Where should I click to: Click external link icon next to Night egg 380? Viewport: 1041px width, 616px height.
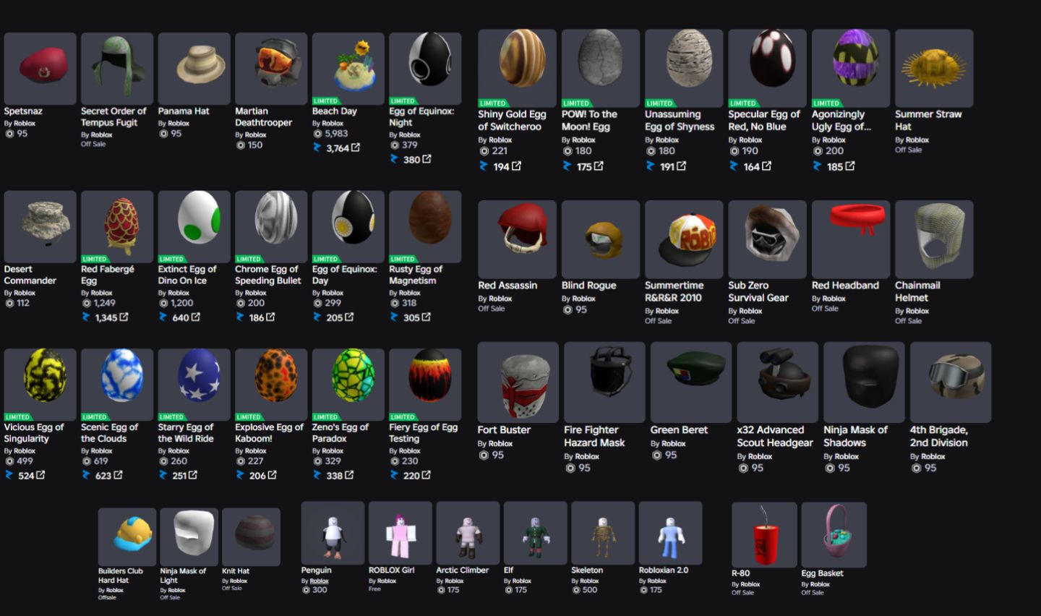point(427,159)
